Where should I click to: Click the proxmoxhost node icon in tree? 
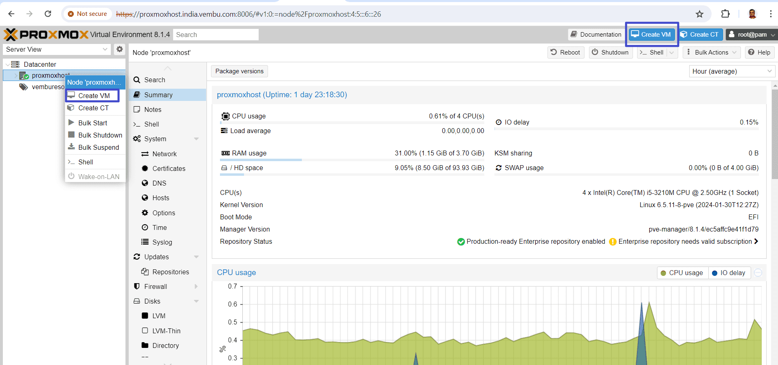(24, 75)
